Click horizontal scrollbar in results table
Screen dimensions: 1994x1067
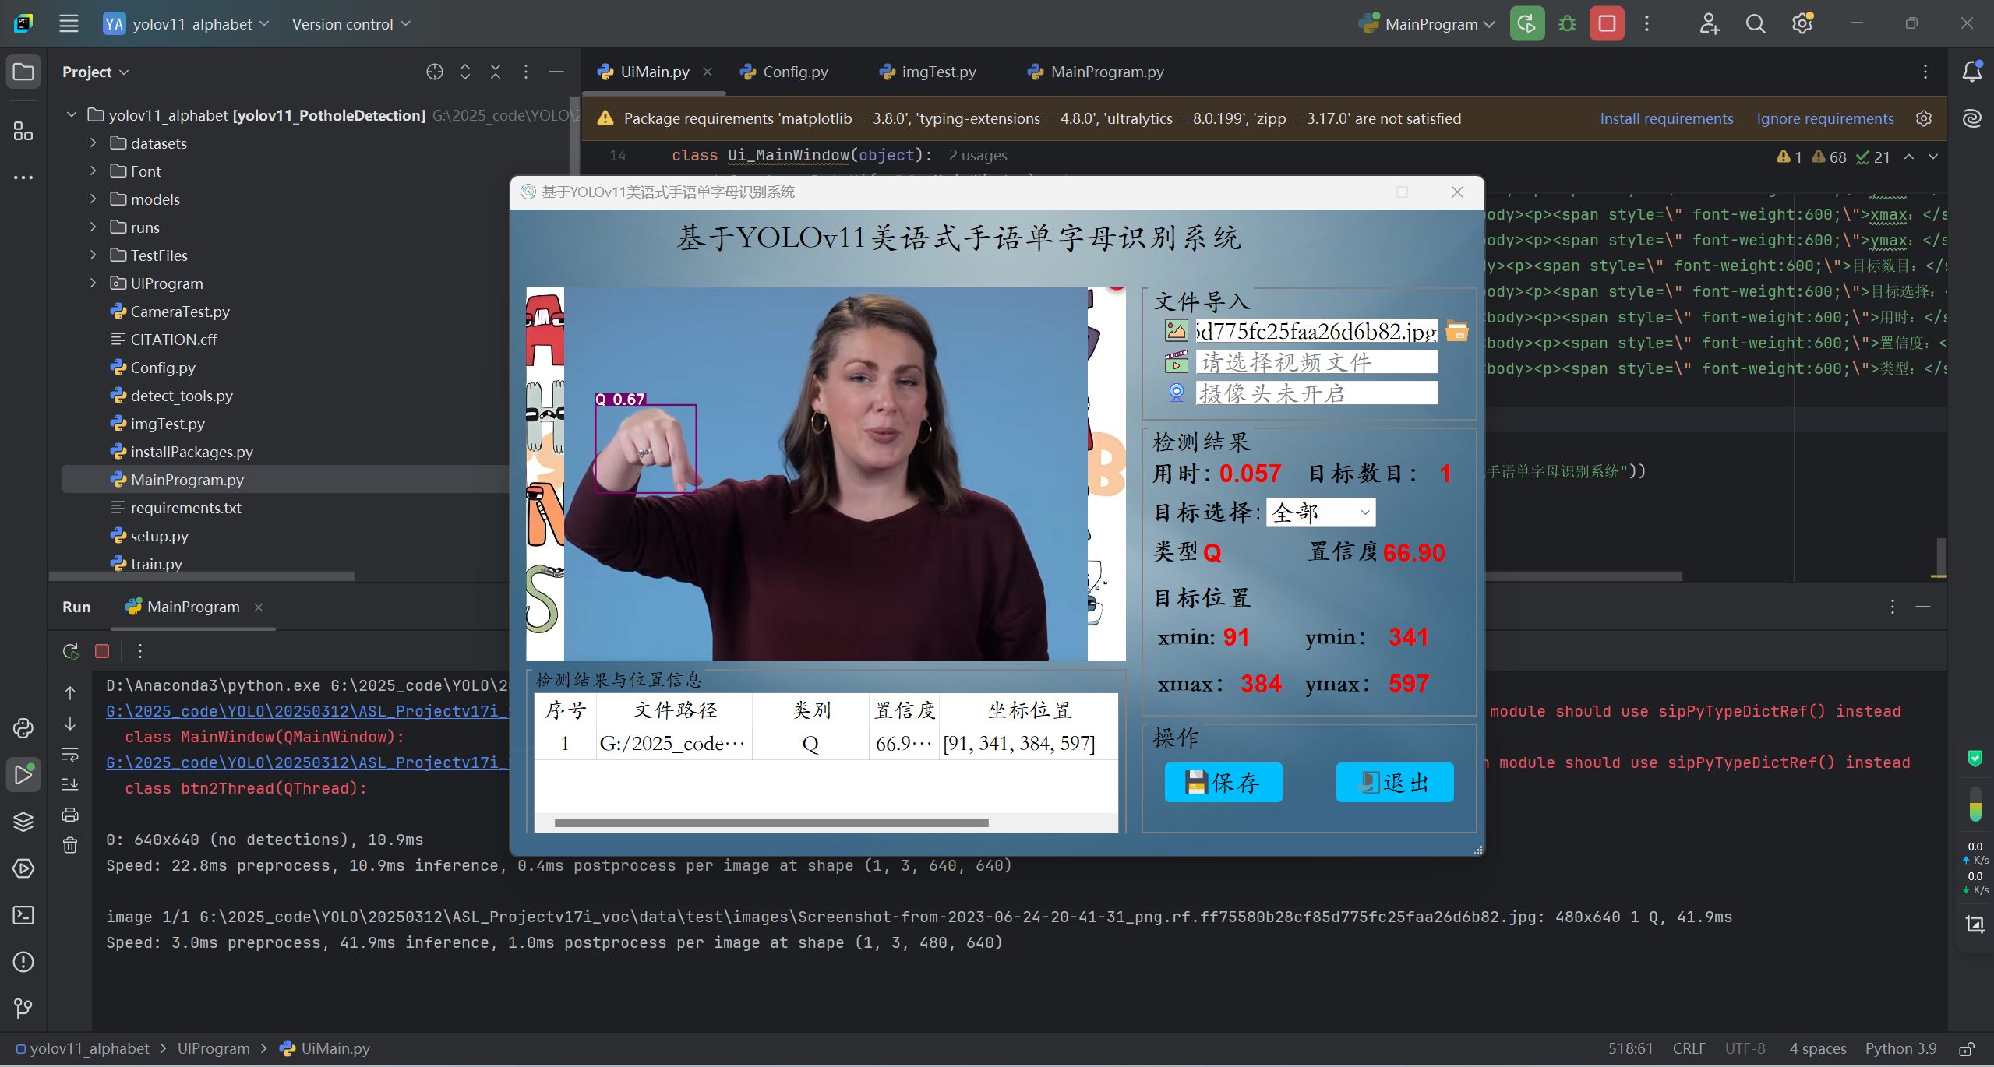click(771, 822)
